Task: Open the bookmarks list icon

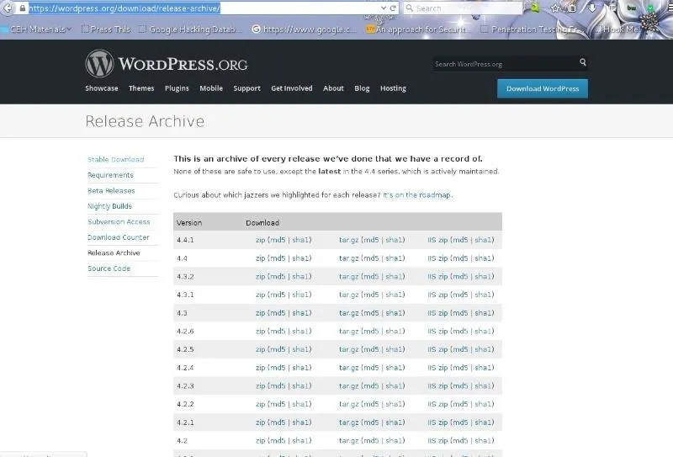Action: click(572, 8)
